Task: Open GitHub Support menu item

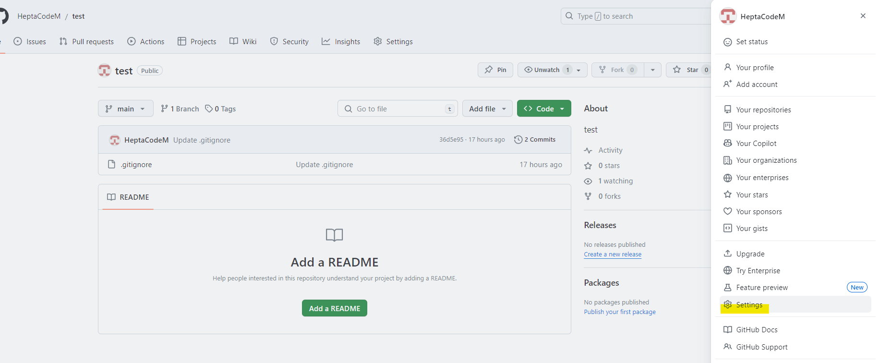Action: tap(795, 347)
